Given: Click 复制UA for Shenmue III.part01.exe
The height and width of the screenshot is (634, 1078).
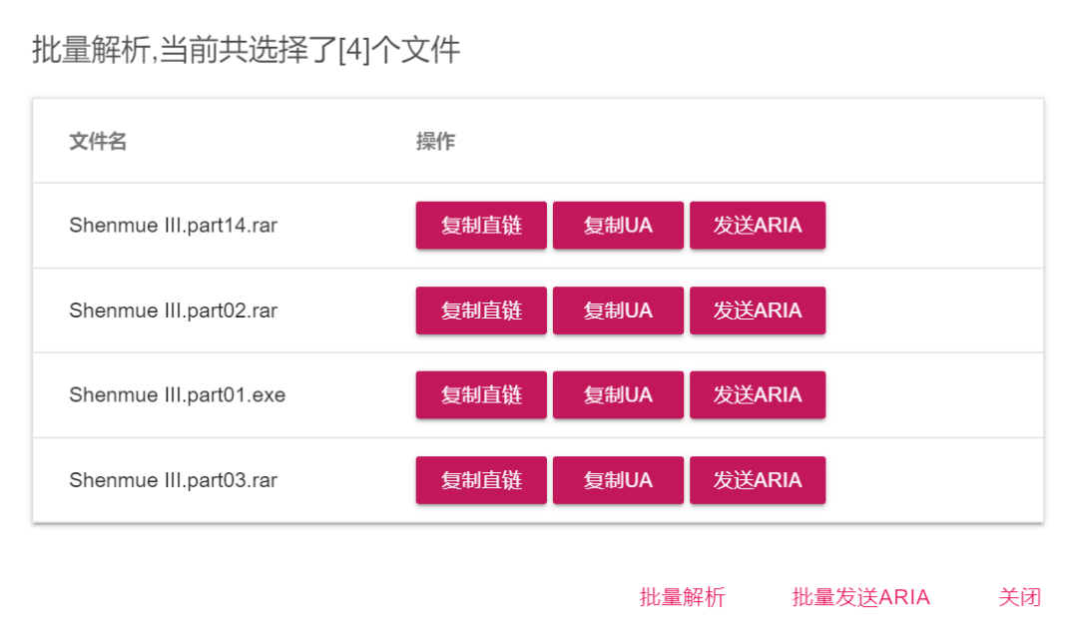Looking at the screenshot, I should 618,395.
